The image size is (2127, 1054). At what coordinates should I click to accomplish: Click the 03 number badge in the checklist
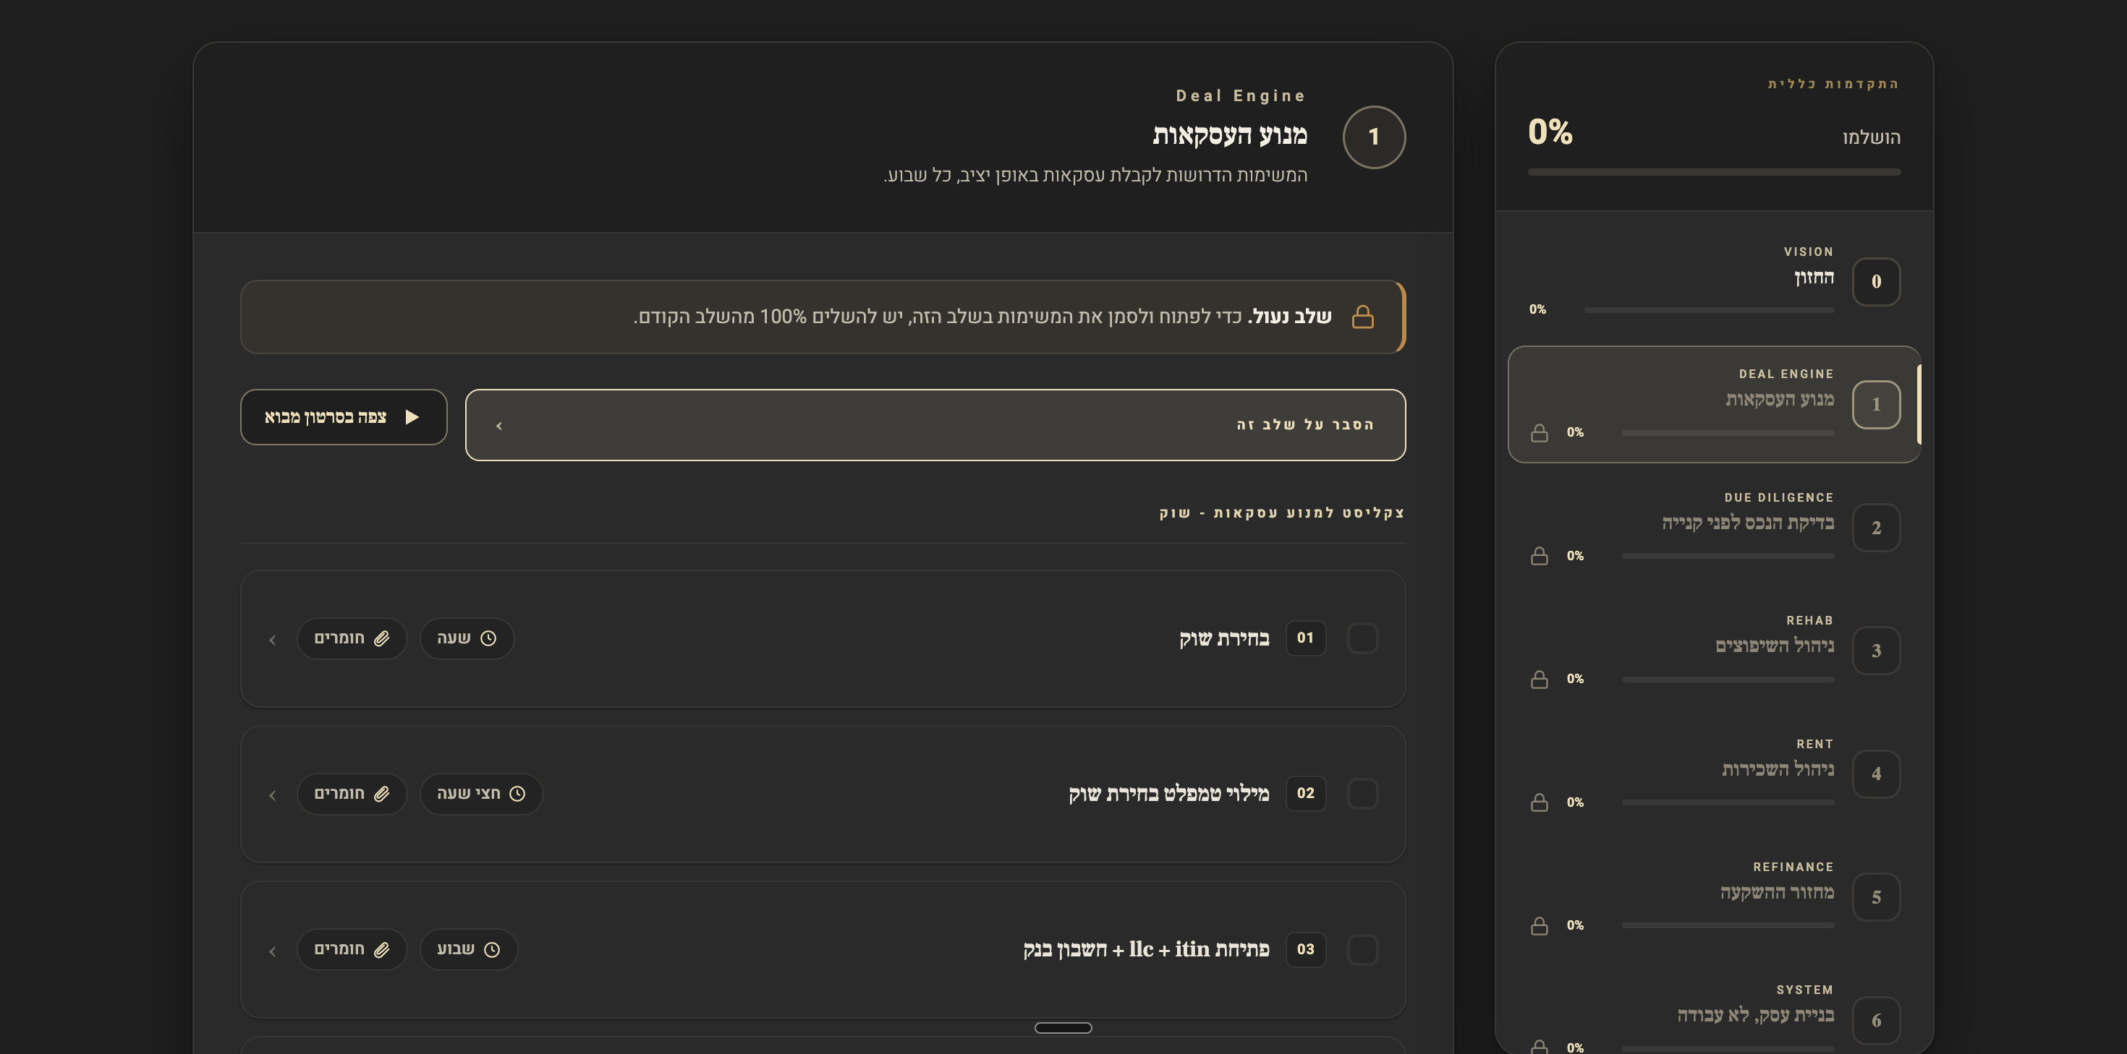1305,949
